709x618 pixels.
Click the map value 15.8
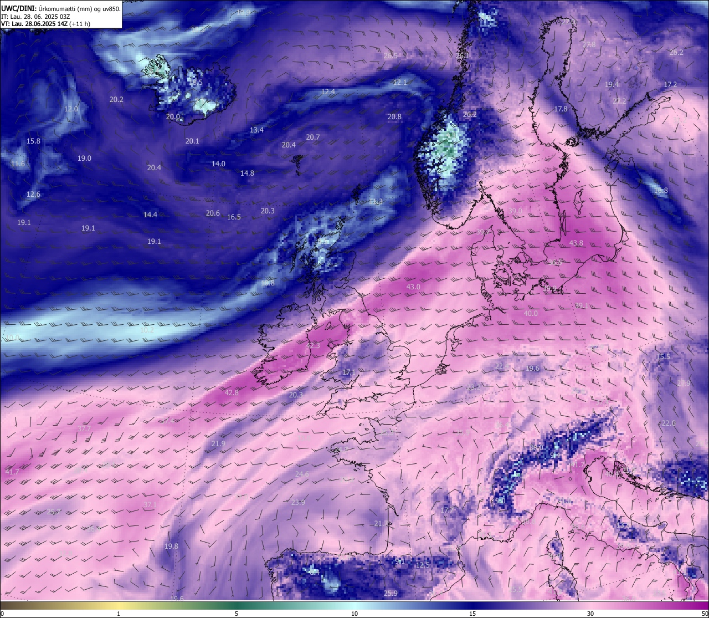[34, 141]
